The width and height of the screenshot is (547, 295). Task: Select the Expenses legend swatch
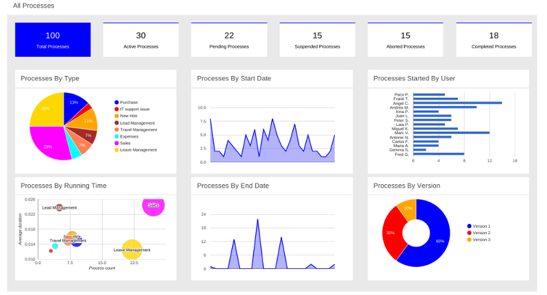tap(116, 136)
